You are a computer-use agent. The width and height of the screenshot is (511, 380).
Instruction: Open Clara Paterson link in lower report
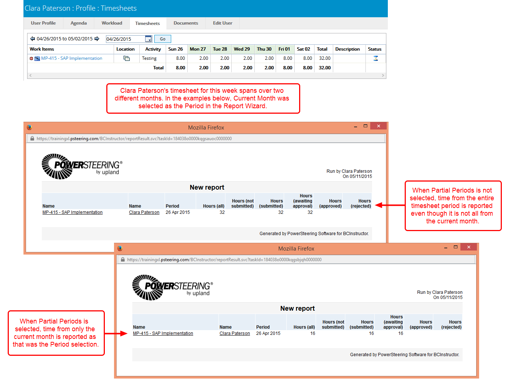[235, 333]
